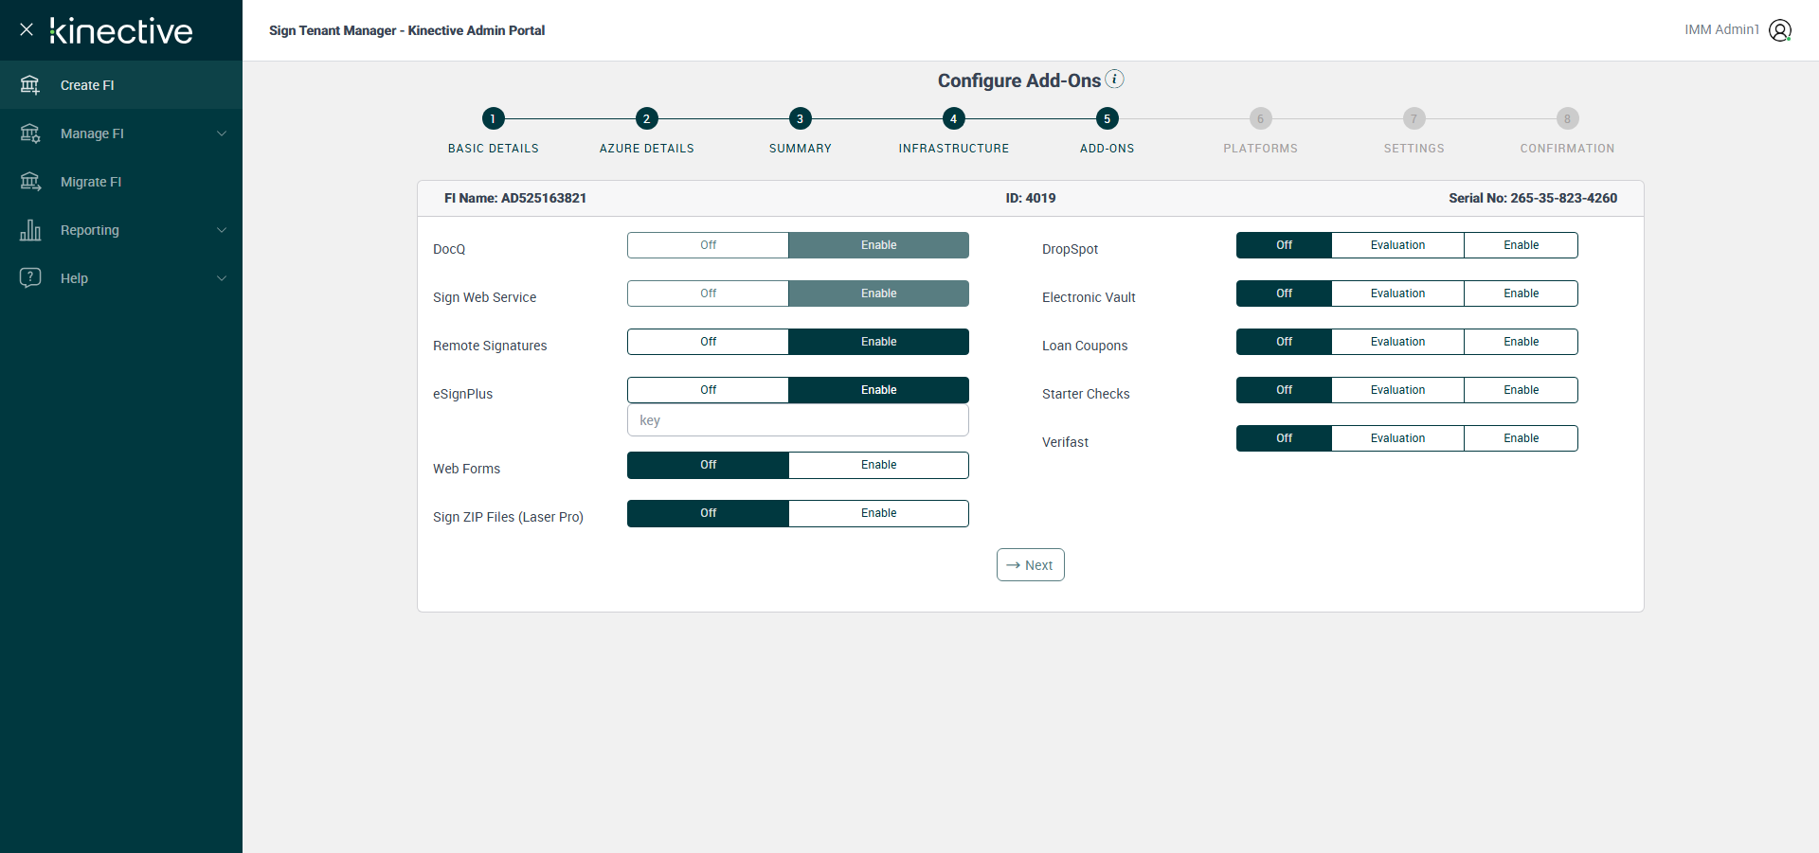The width and height of the screenshot is (1819, 853).
Task: Open Reporting menu item
Action: pyautogui.click(x=121, y=230)
